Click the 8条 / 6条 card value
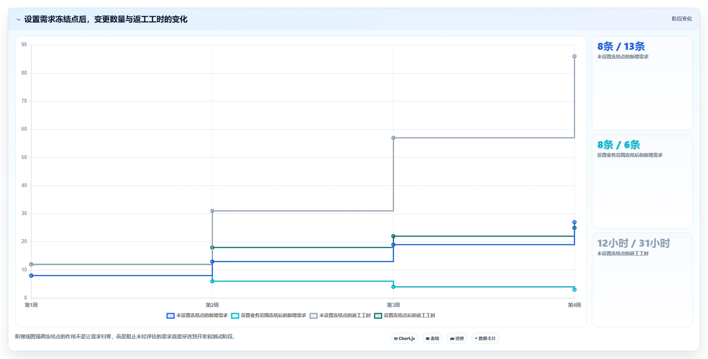This screenshot has width=708, height=359. [x=619, y=145]
